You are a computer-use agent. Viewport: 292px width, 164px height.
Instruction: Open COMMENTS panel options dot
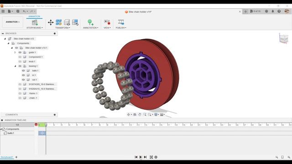(55, 115)
